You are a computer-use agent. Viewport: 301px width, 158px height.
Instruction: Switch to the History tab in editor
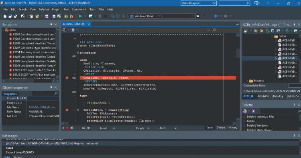233,128
